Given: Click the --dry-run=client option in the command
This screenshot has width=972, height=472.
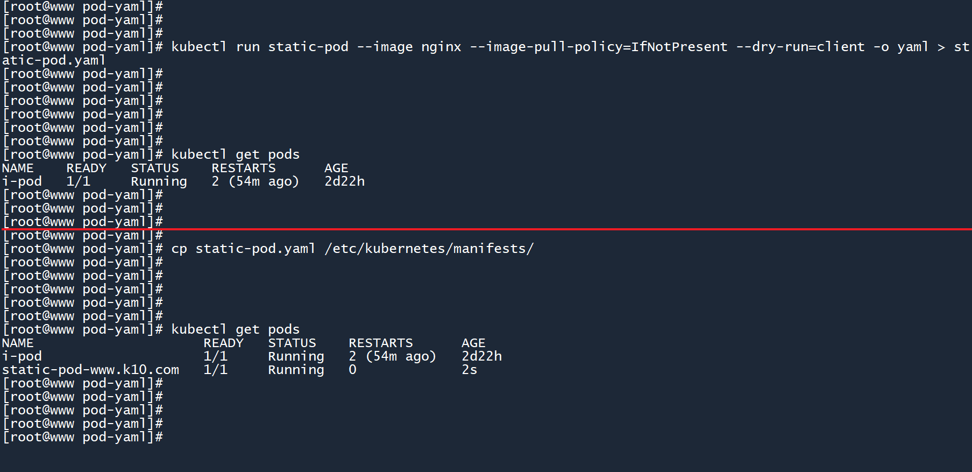Looking at the screenshot, I should pyautogui.click(x=800, y=47).
